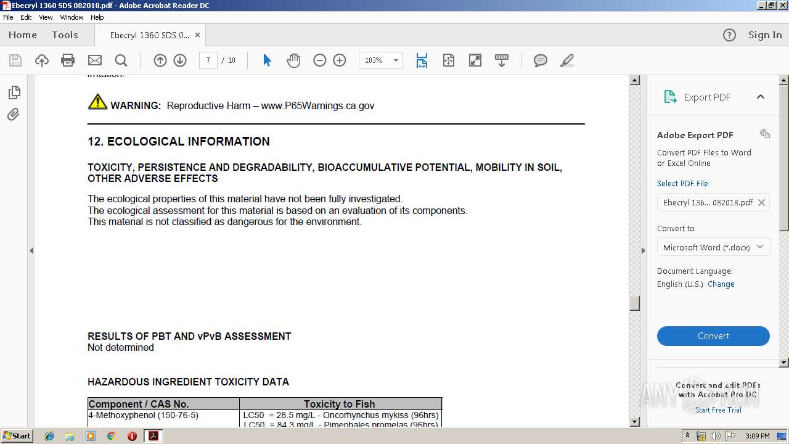Enter full screen mode icon
The image size is (789, 444).
click(475, 60)
